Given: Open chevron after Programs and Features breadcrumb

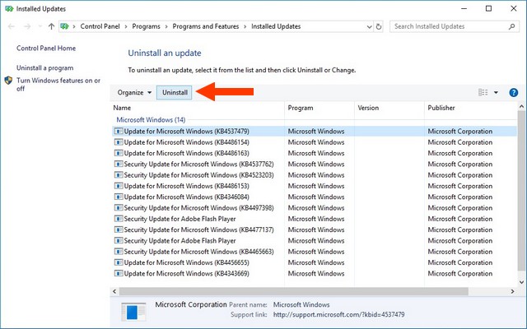Looking at the screenshot, I should [x=245, y=26].
